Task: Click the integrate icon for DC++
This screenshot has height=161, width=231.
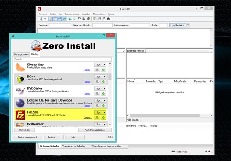Action: point(97,82)
